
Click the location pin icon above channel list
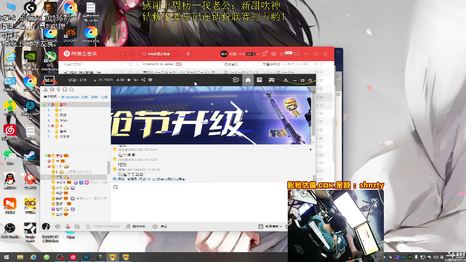point(59,90)
